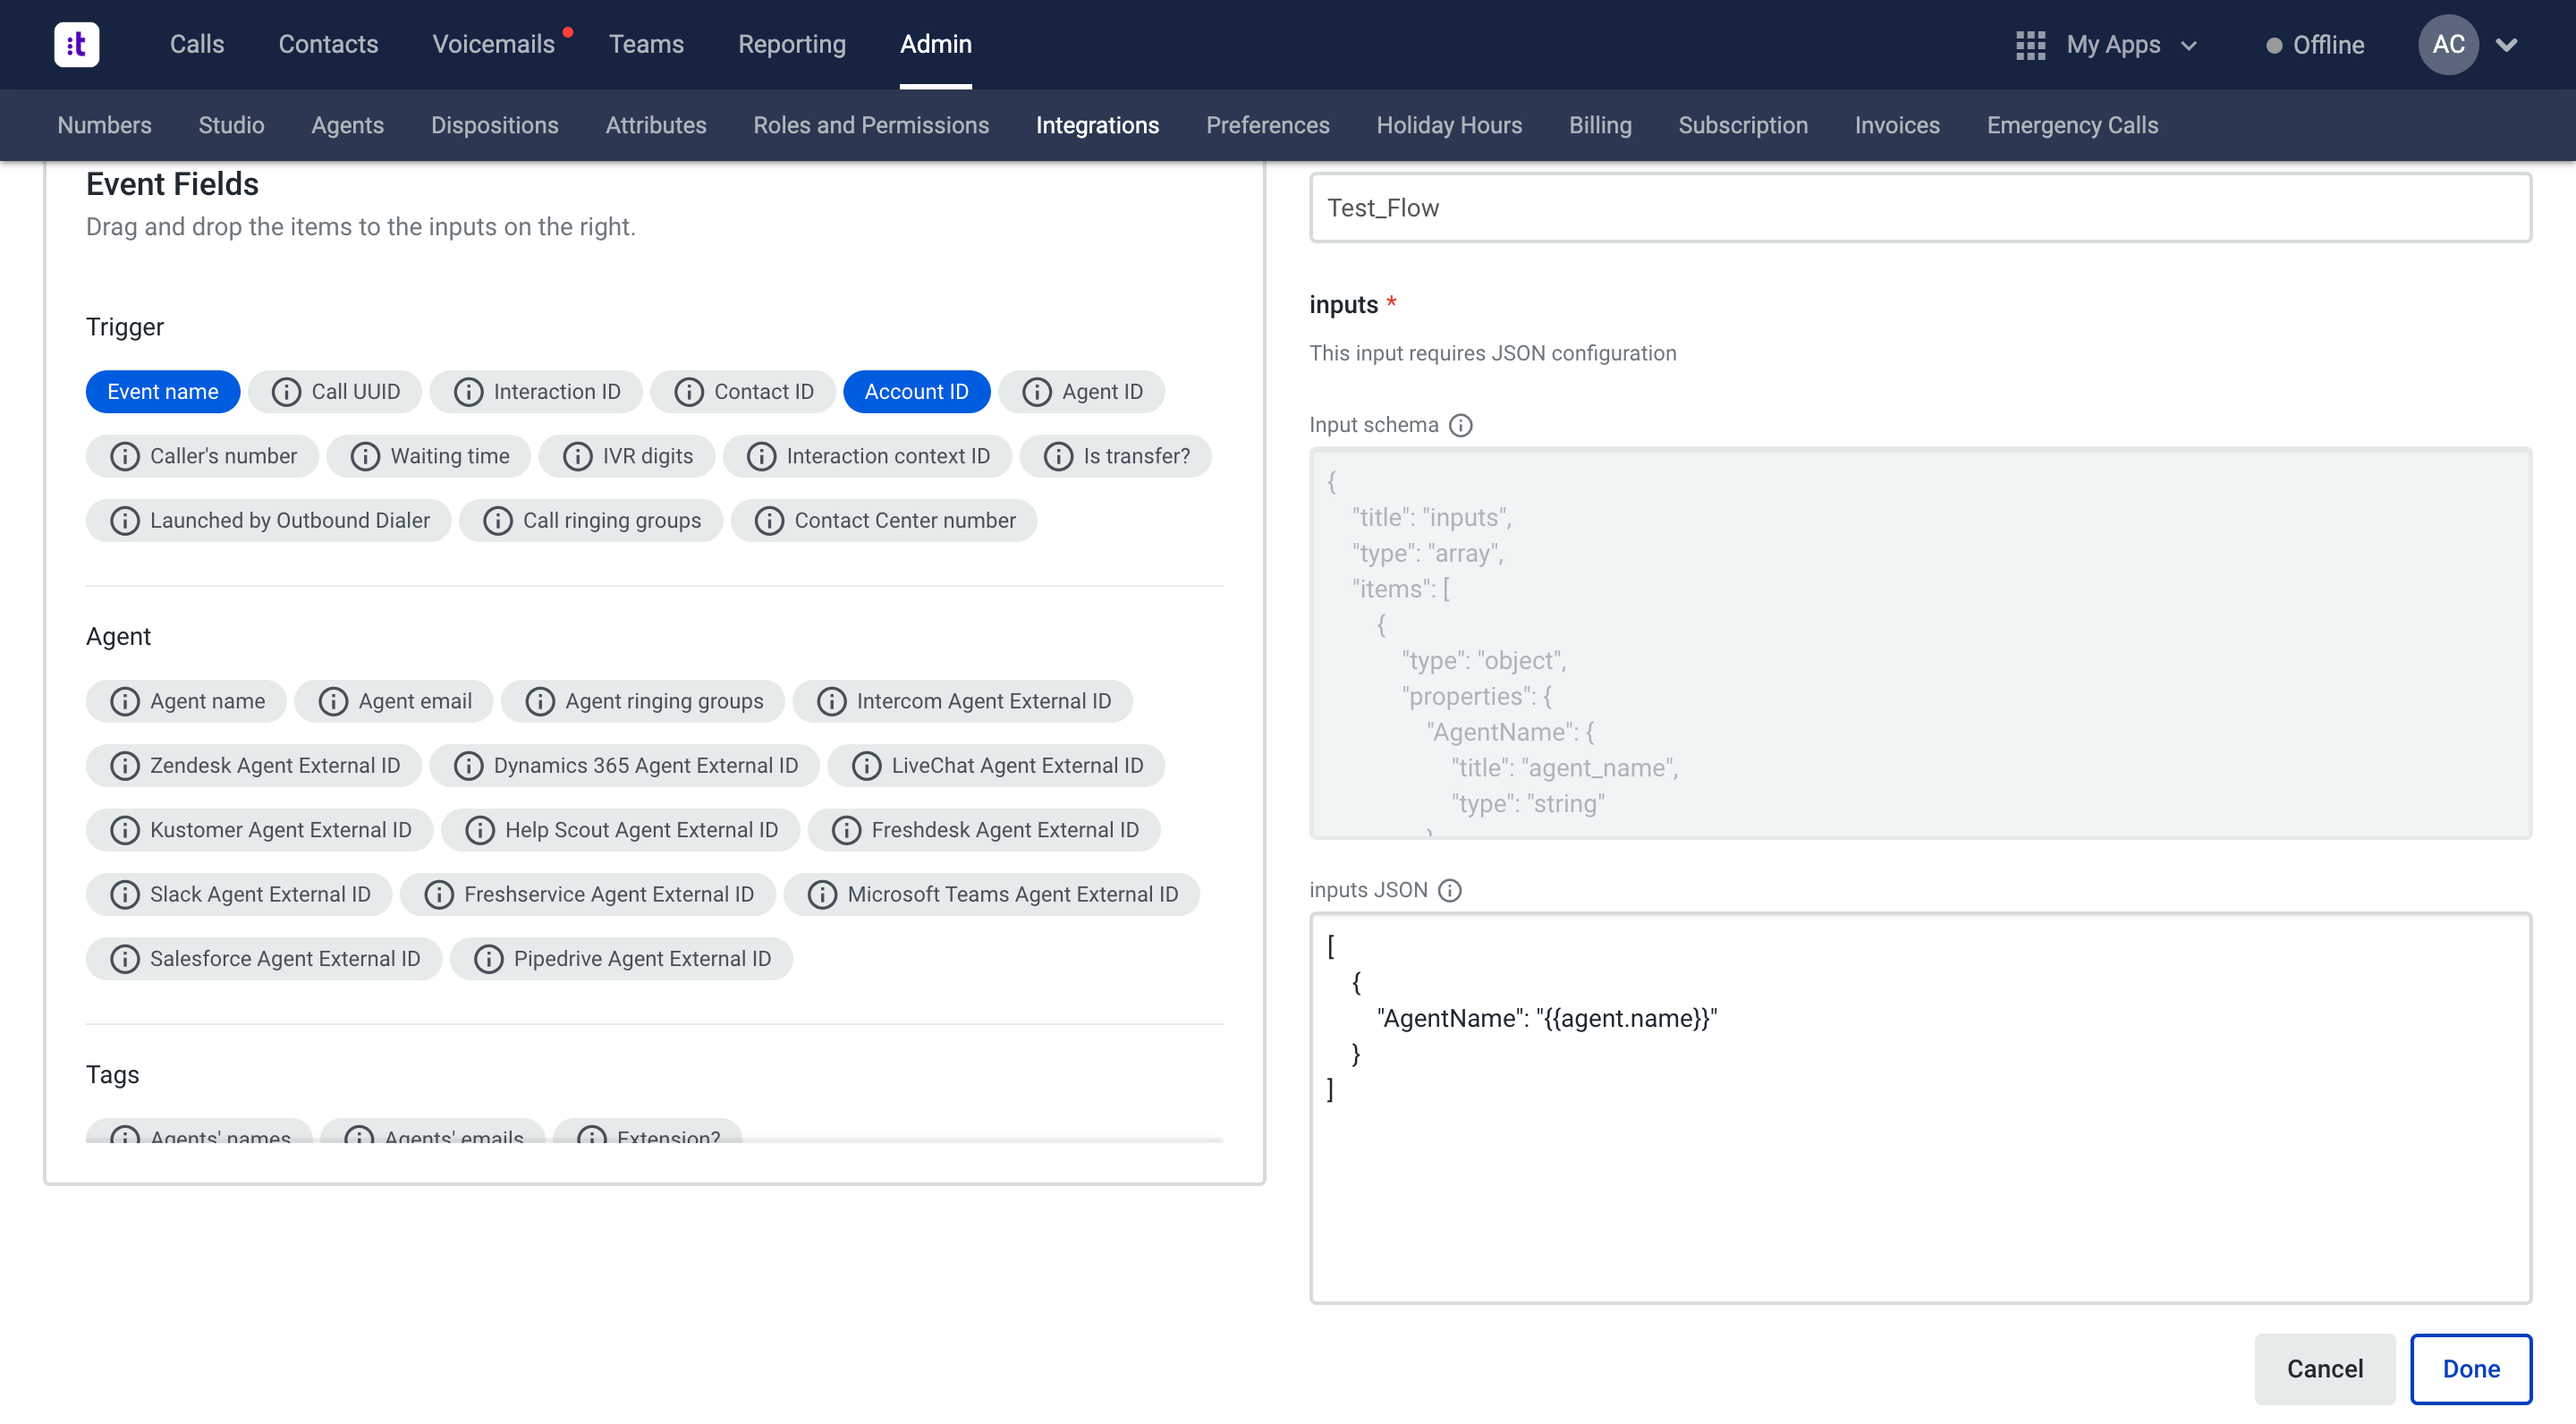2576x1424 pixels.
Task: Open the Offline status selector
Action: (x=2315, y=45)
